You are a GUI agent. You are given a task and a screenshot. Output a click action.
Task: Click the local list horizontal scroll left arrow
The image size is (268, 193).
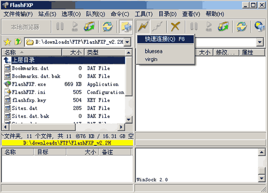click(x=5, y=127)
